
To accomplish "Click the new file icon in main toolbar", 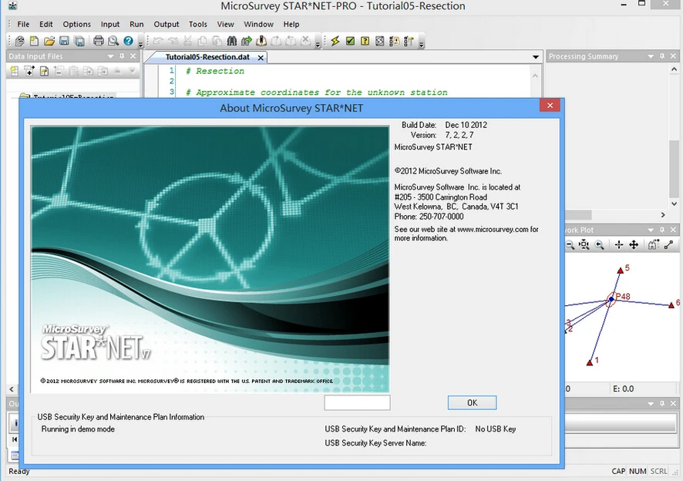I will click(x=34, y=41).
